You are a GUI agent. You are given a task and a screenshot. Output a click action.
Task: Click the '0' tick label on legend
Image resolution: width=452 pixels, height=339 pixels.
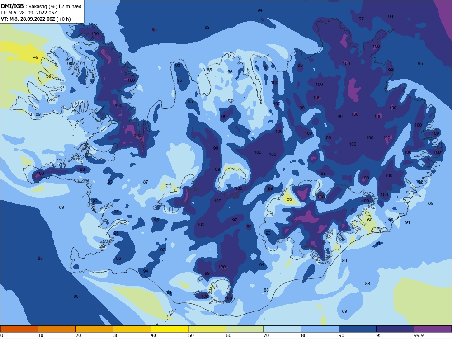[2, 335]
